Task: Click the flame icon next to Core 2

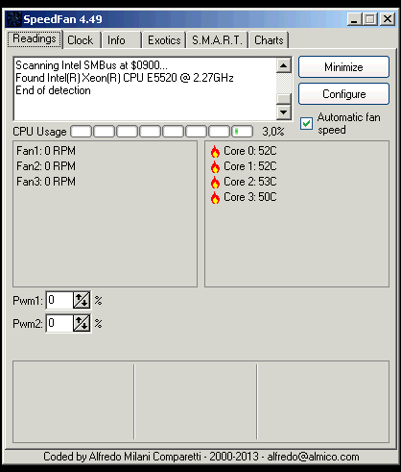Action: tap(215, 182)
